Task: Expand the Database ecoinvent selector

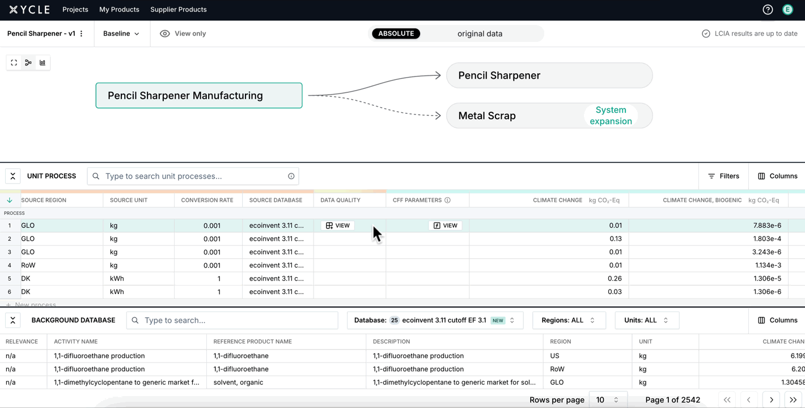Action: pos(434,320)
